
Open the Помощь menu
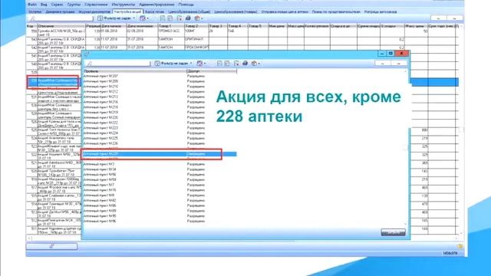coord(186,5)
